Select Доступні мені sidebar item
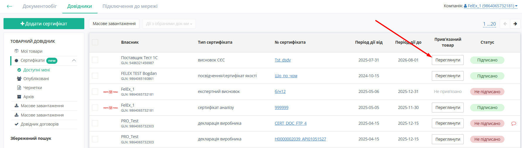This screenshot has height=148, width=522. pos(37,70)
